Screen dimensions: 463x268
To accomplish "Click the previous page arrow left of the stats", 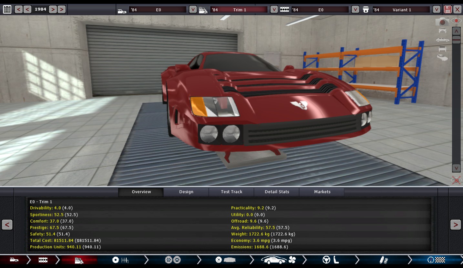I will point(7,225).
